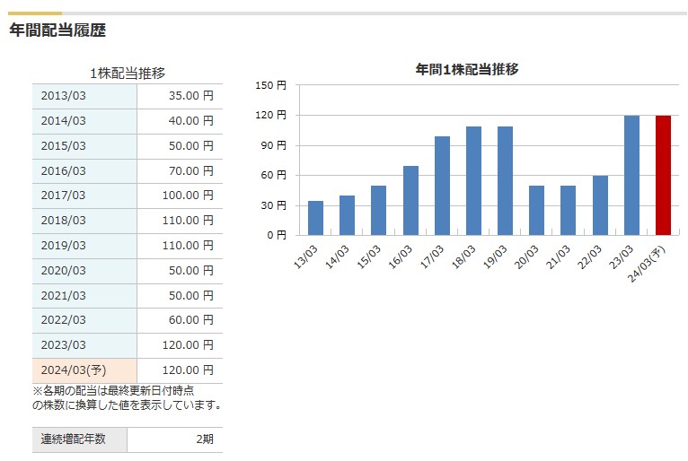Click the 150 円 y-axis label
The height and width of the screenshot is (461, 688).
[270, 85]
